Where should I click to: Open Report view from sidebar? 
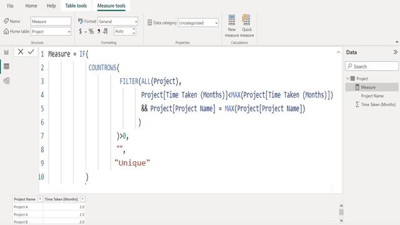coord(6,52)
